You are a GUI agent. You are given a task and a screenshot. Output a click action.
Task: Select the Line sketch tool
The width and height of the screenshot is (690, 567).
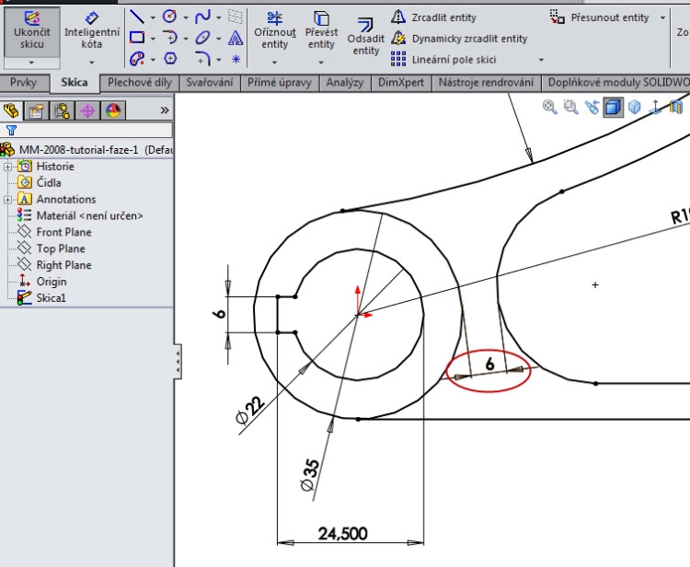pyautogui.click(x=137, y=17)
